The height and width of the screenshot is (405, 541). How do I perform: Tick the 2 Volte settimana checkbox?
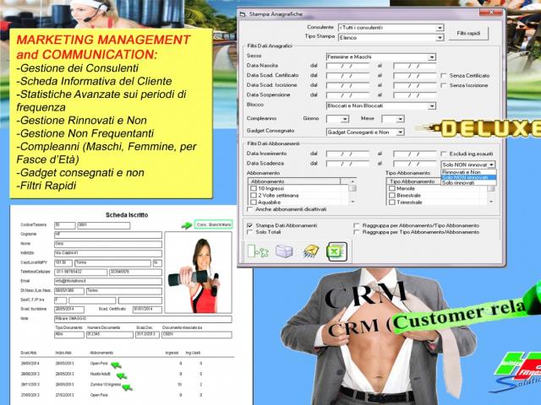pos(254,195)
